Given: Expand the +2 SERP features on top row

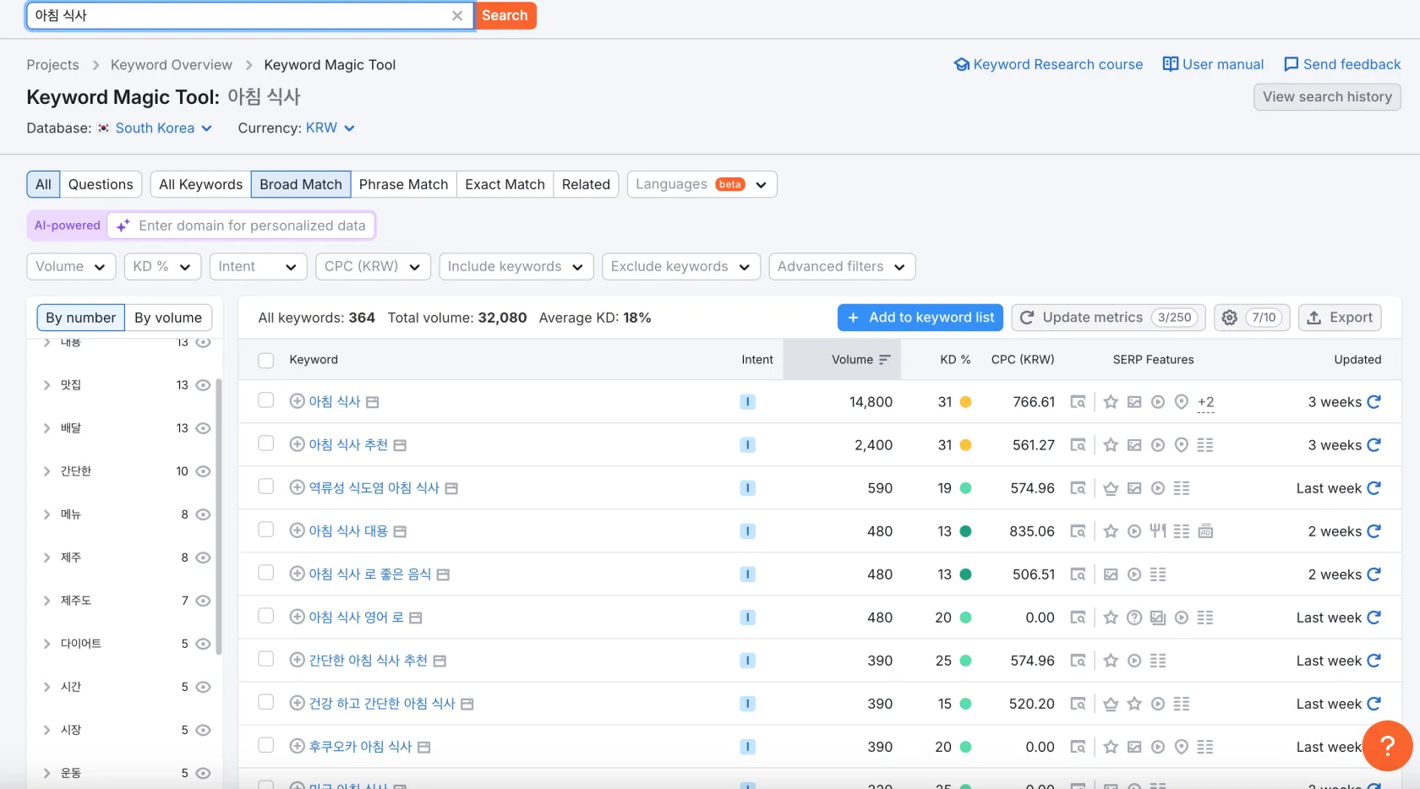Looking at the screenshot, I should pyautogui.click(x=1205, y=403).
